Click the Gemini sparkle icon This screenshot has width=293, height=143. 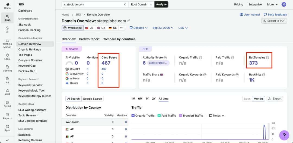pyautogui.click(x=67, y=83)
